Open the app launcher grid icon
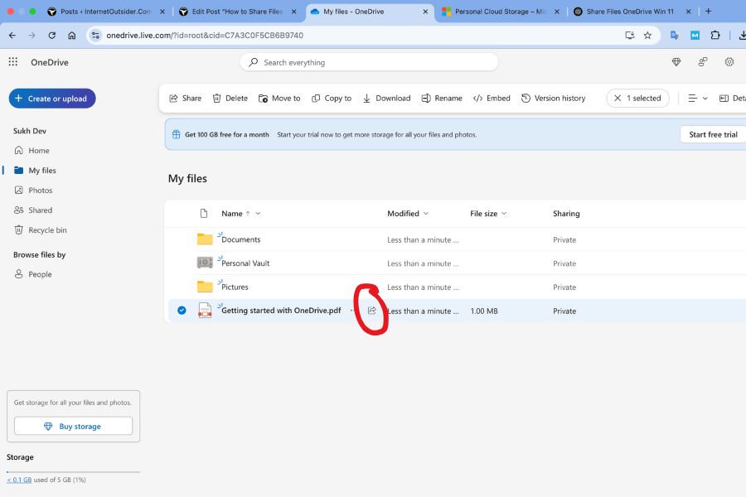 [x=12, y=62]
